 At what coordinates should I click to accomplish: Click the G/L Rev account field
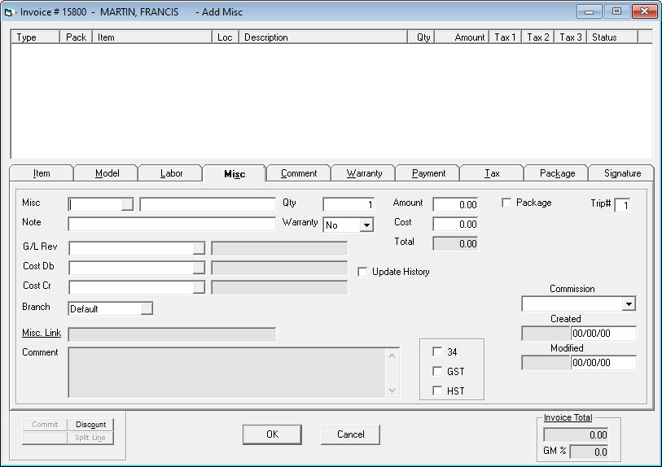tap(131, 248)
